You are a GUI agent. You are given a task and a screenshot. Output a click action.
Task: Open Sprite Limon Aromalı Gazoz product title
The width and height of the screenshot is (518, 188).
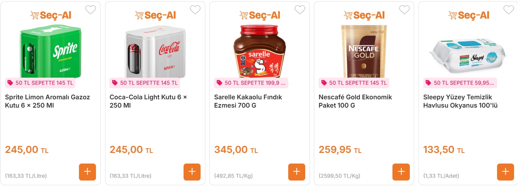point(47,101)
